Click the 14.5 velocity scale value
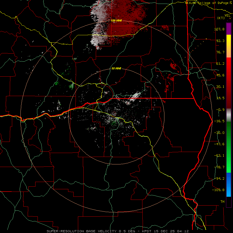Screen dimensions: 233x233 click(220, 98)
